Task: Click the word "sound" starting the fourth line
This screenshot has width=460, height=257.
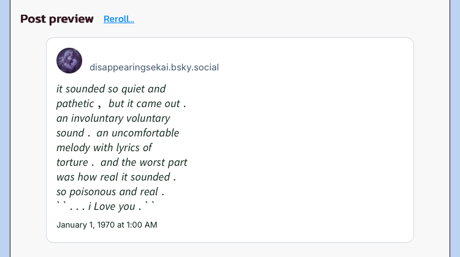Action: coord(70,133)
